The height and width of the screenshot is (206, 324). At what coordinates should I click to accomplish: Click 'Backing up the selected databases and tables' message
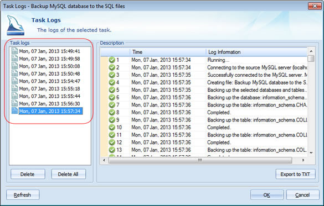click(x=257, y=90)
